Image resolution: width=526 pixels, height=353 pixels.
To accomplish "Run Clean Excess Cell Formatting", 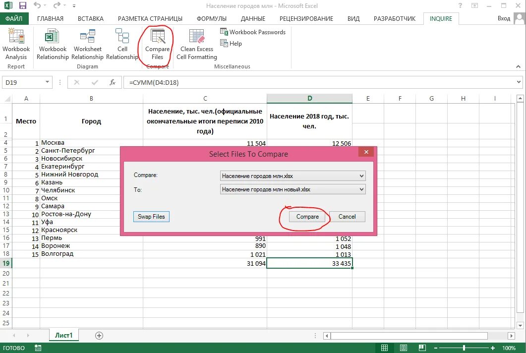I will click(x=197, y=45).
